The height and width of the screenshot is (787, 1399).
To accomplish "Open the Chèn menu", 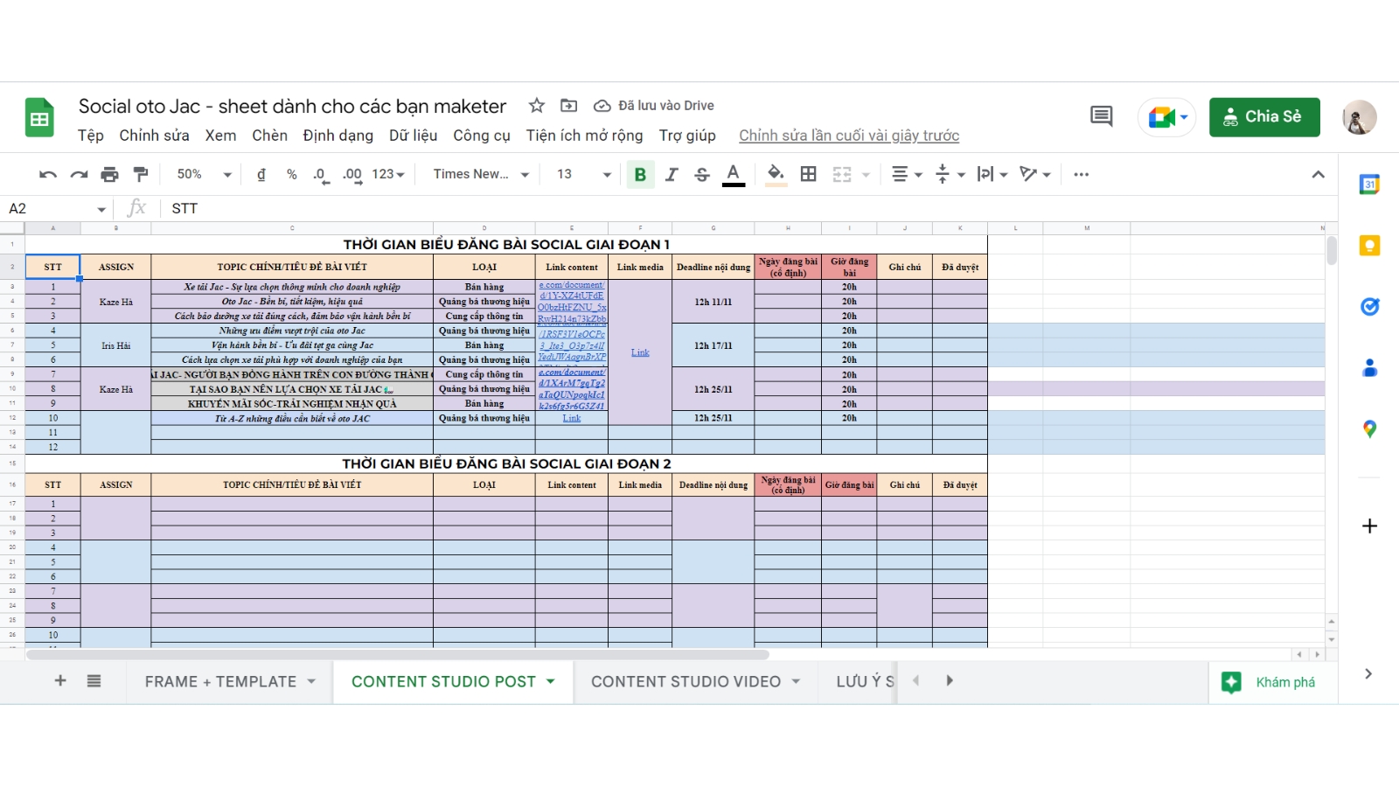I will (x=269, y=136).
